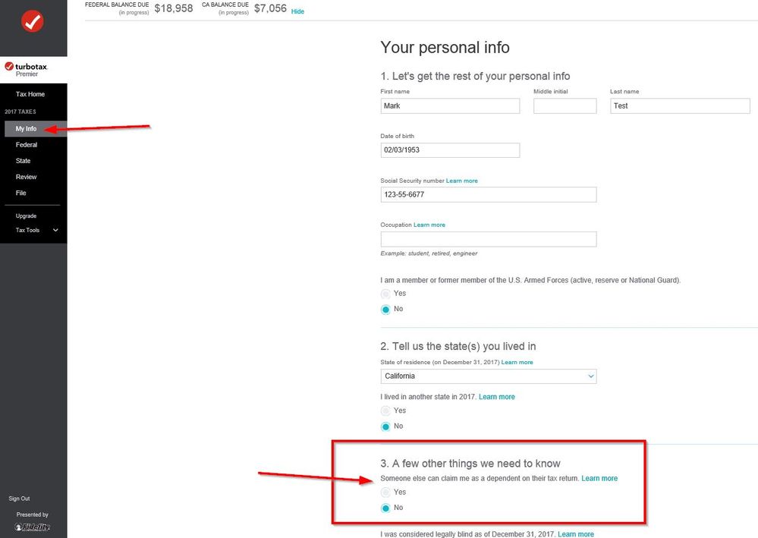
Task: Click the red checkmark TurboTax logo icon
Action: coord(33,21)
